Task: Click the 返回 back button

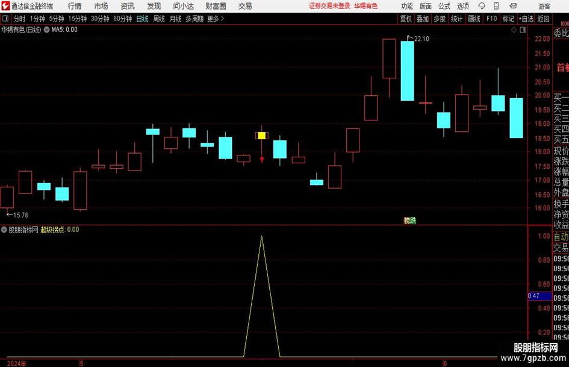Action: (544, 19)
